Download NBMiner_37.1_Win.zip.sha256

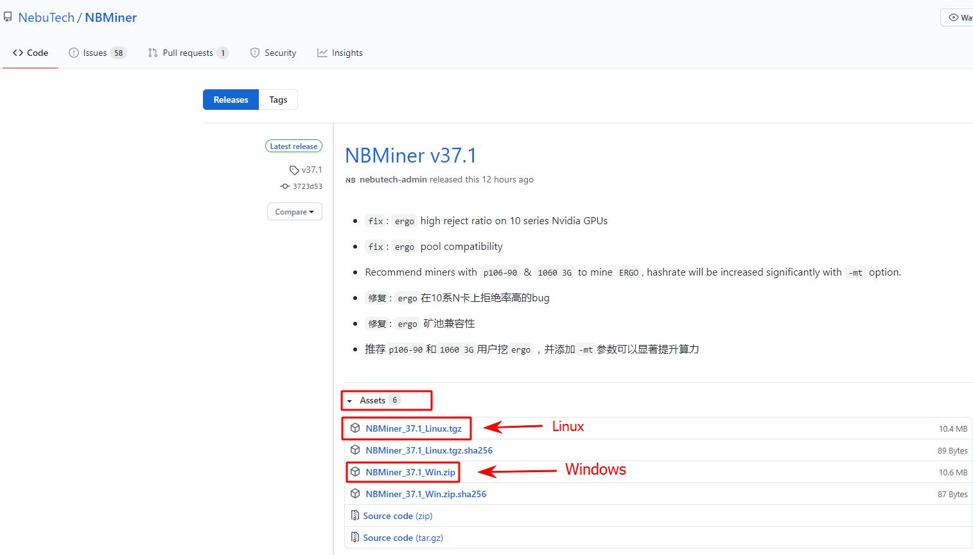tap(426, 494)
